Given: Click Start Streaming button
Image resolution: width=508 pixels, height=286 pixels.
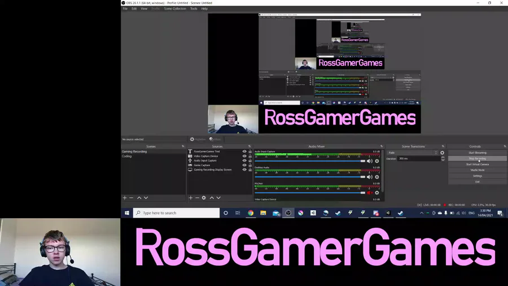Looking at the screenshot, I should coord(477,153).
